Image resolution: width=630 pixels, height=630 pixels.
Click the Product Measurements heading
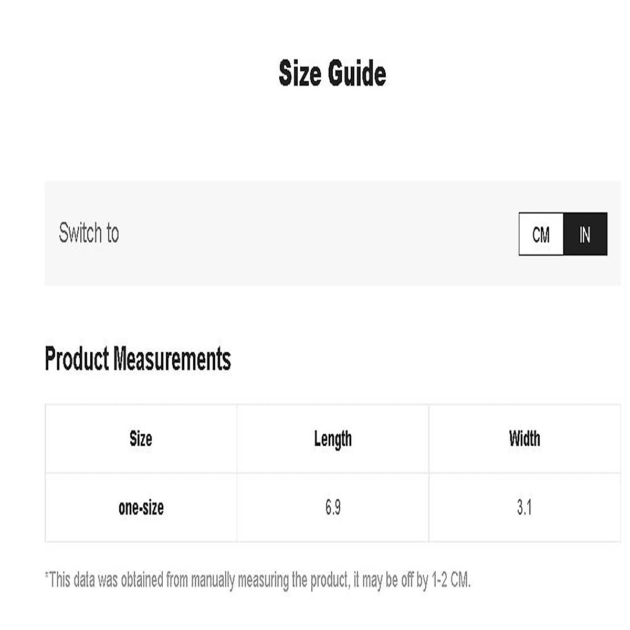138,359
